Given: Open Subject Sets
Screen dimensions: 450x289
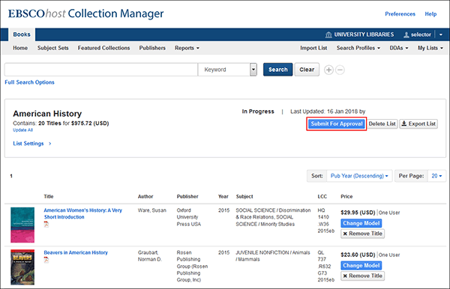Looking at the screenshot, I should [52, 48].
